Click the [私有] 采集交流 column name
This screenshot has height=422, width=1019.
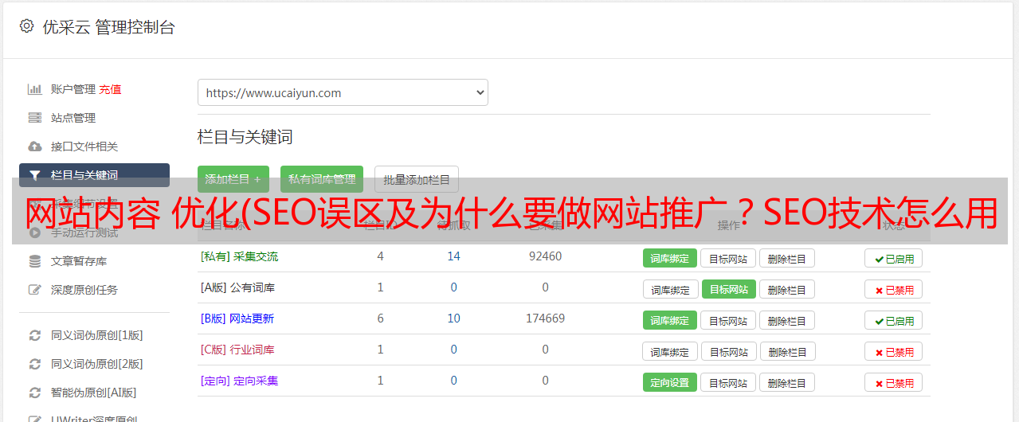tap(239, 256)
